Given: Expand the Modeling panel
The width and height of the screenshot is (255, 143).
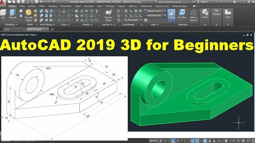Looking at the screenshot, I should pyautogui.click(x=11, y=24).
